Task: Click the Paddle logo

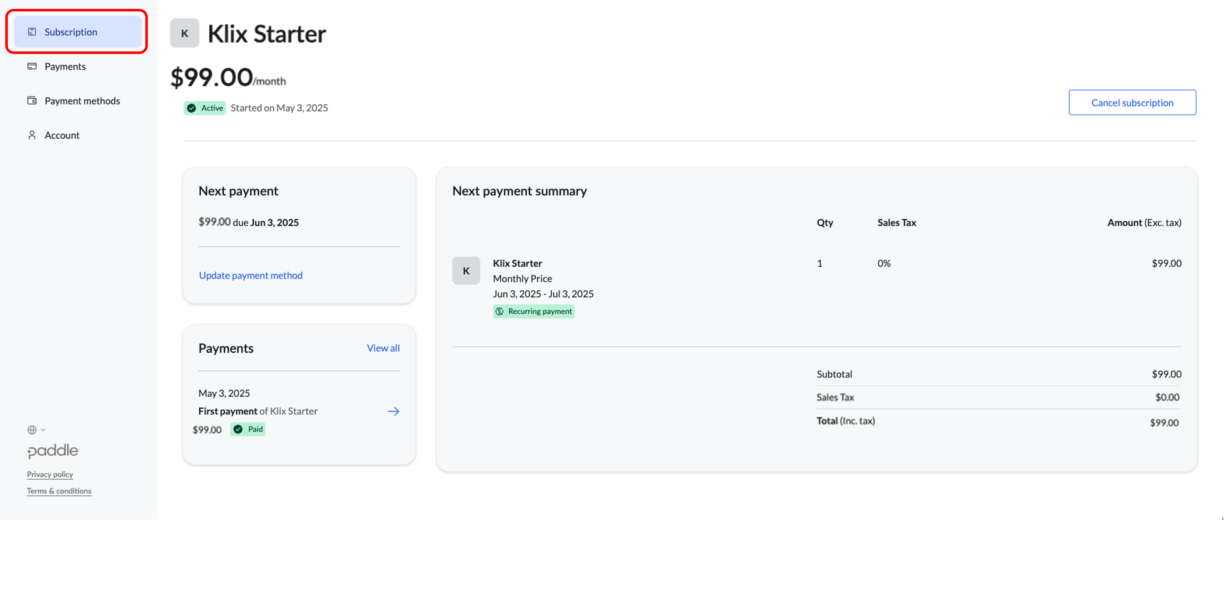Action: 52,451
